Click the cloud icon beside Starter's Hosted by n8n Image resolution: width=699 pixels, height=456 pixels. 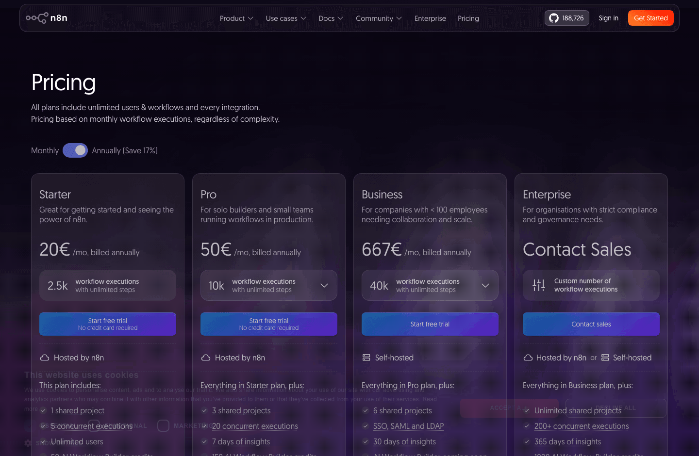[45, 358]
